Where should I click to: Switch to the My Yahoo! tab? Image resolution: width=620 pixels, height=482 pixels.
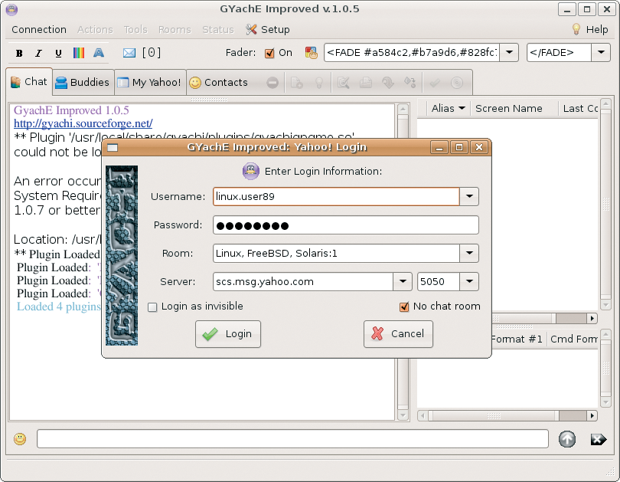(x=150, y=82)
